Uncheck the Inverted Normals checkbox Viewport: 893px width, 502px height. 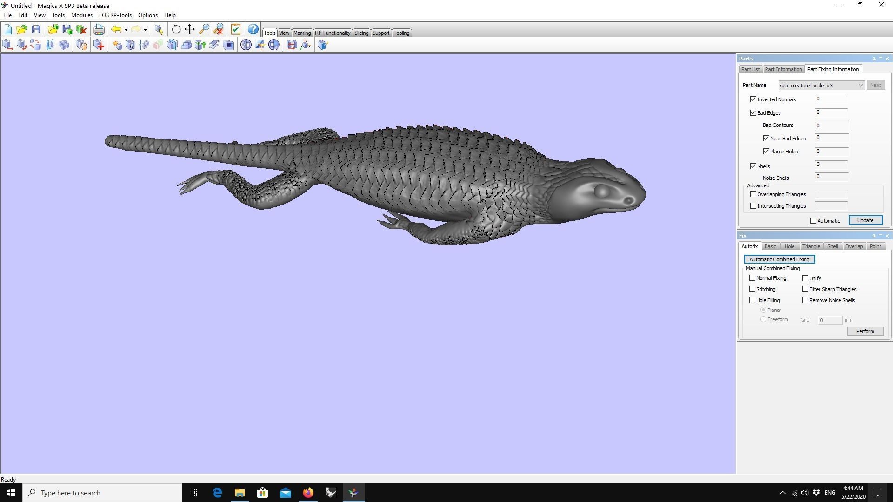[753, 99]
